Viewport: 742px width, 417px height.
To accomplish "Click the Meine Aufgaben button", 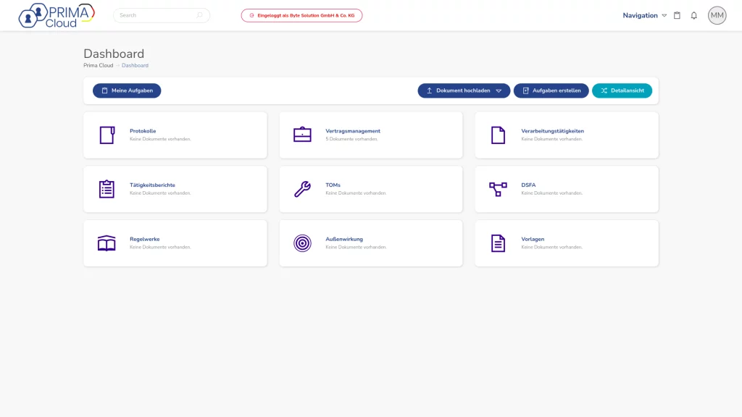I will click(x=127, y=90).
